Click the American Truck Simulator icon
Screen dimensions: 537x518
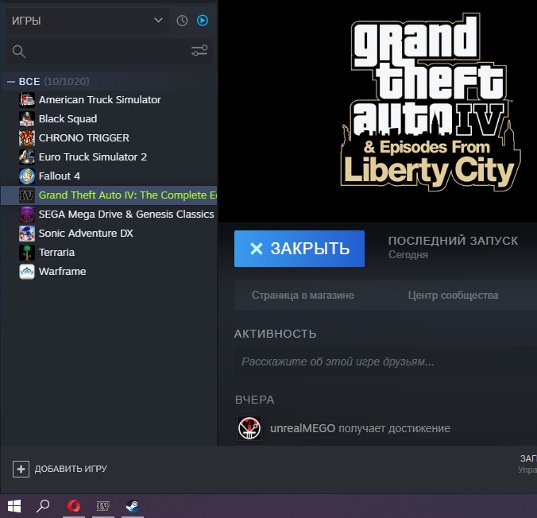point(27,99)
